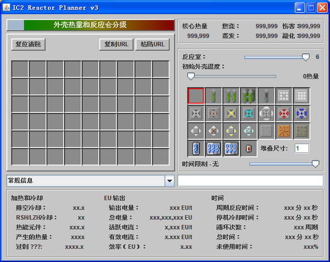Screen dimensions: 330x262
Task: Pick the red-dotted vent component icon
Action: coord(284,113)
